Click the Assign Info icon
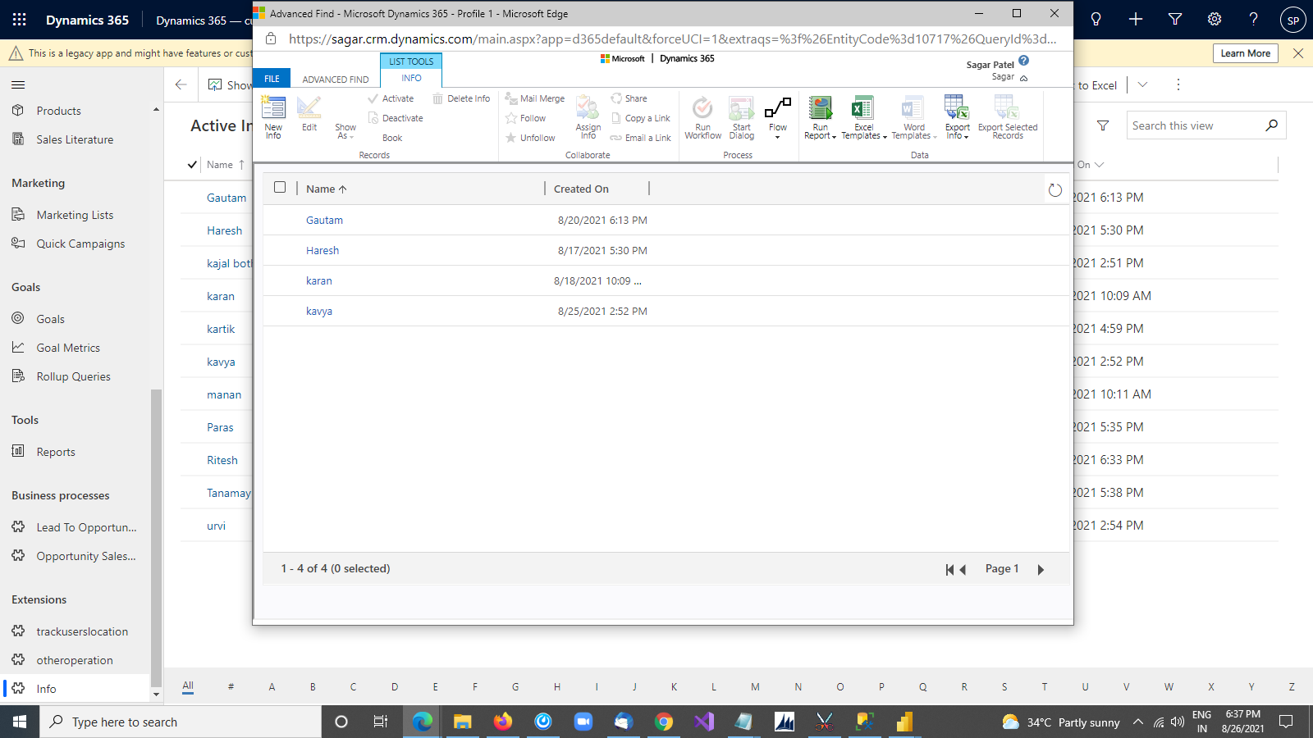 (588, 117)
